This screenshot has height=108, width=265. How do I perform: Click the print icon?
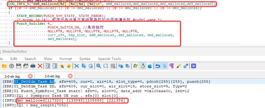33,66
